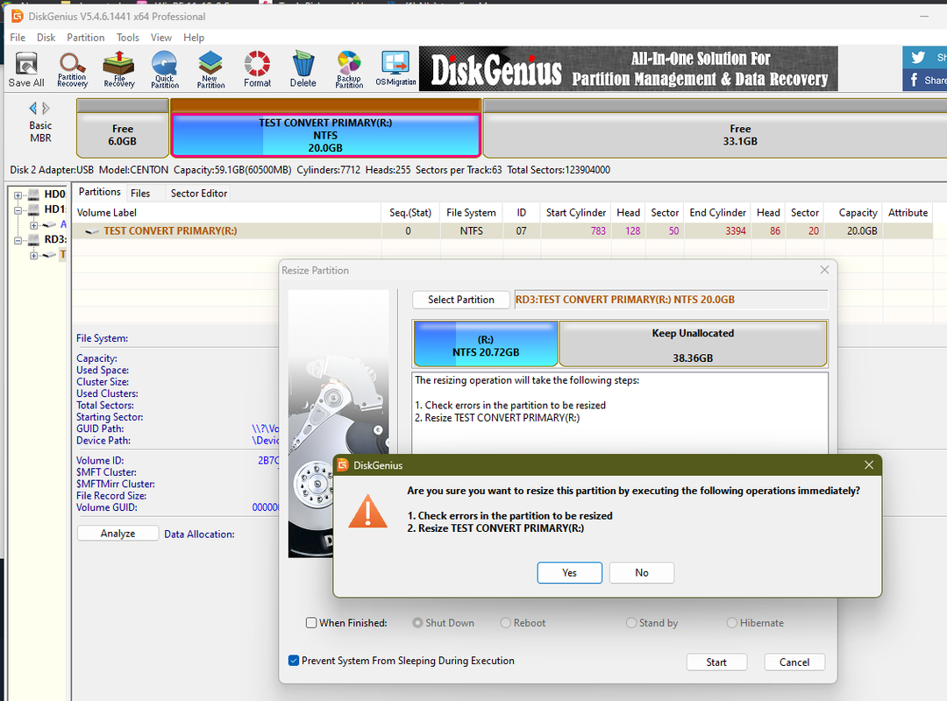Viewport: 947px width, 701px height.
Task: Confirm the resize by clicking Yes
Action: 570,572
